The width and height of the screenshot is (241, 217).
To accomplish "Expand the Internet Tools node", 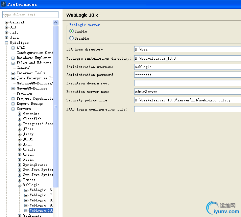I will point(13,74).
